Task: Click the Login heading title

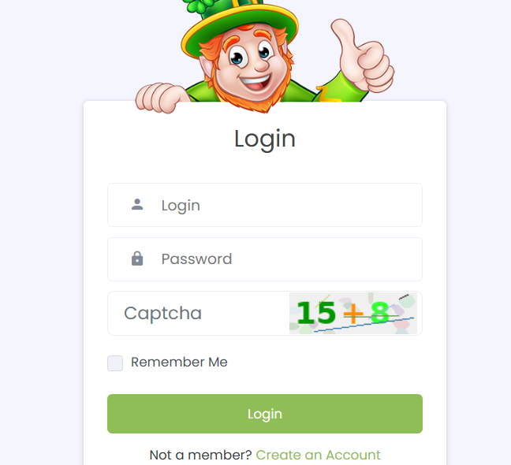Action: [265, 139]
